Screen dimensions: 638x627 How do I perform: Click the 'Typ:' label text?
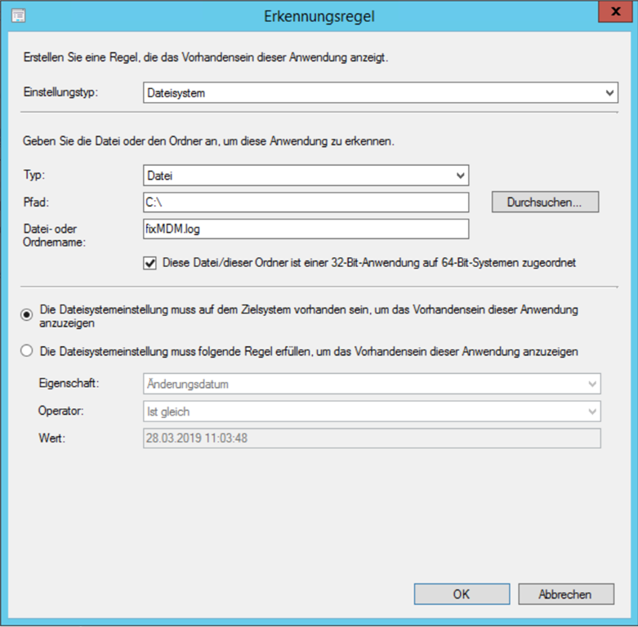click(34, 175)
